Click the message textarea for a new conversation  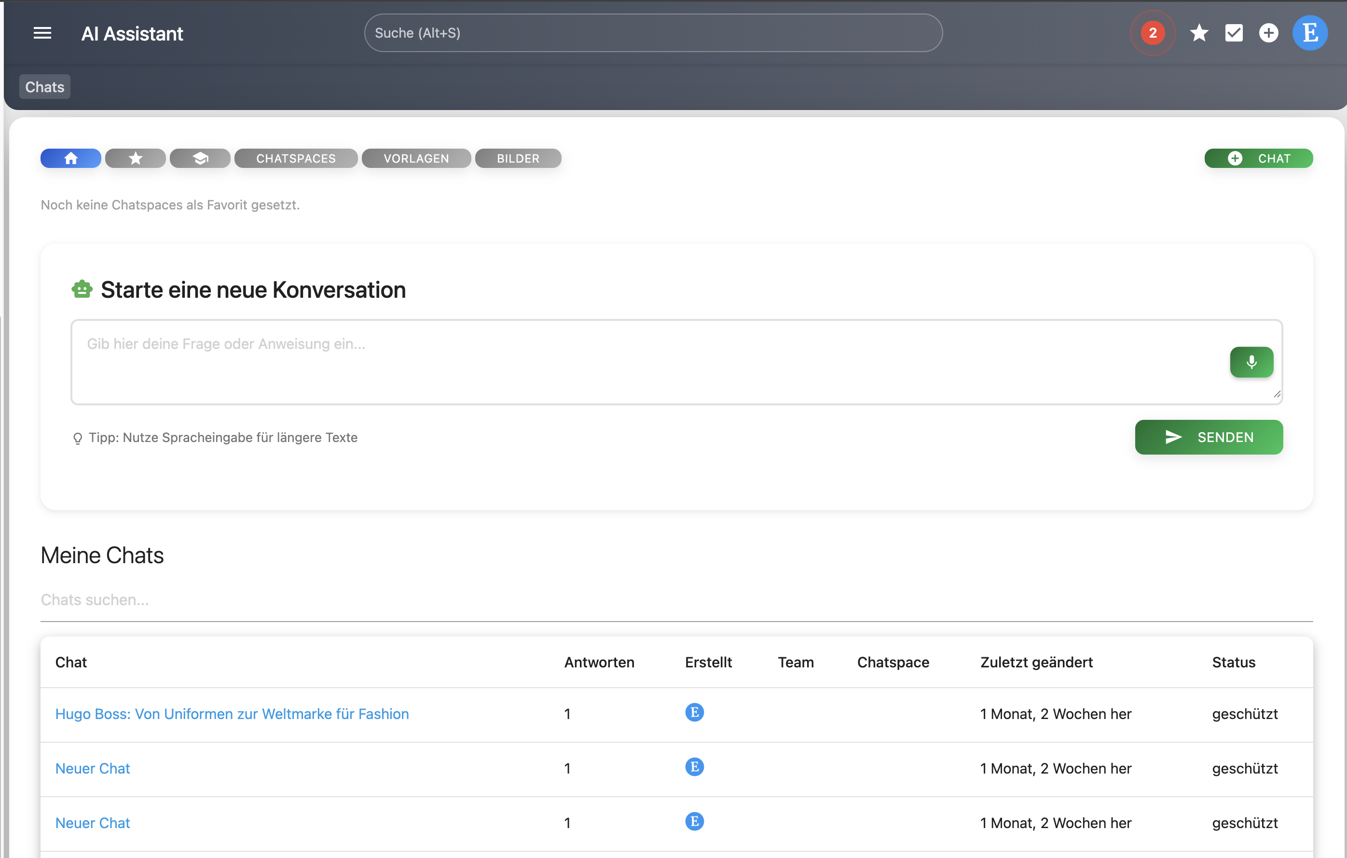click(x=643, y=362)
